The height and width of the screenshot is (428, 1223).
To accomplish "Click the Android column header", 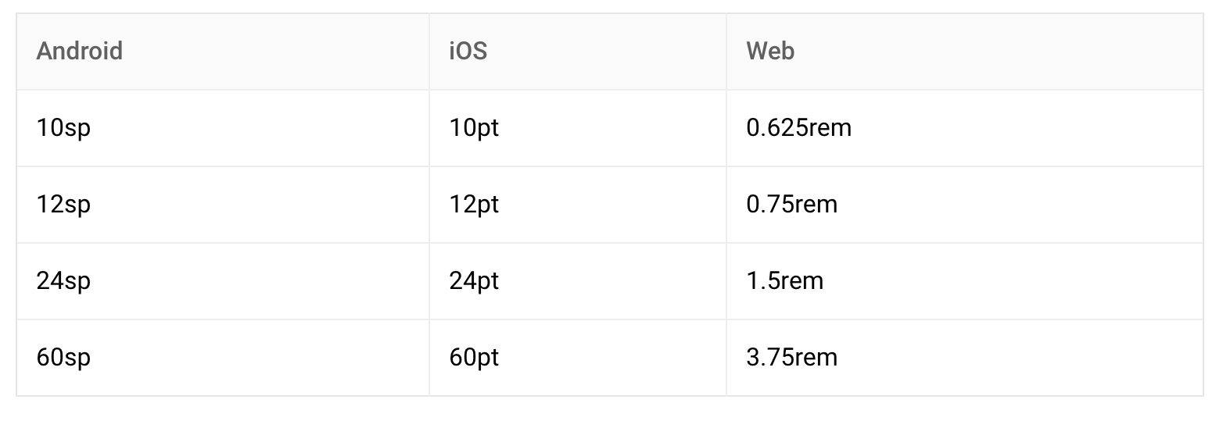I will [223, 52].
